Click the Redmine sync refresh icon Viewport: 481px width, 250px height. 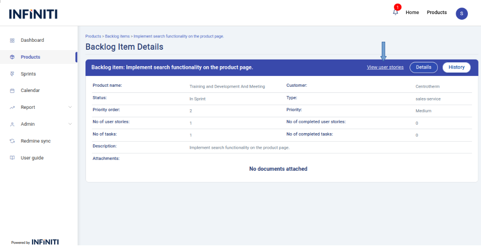pos(12,141)
